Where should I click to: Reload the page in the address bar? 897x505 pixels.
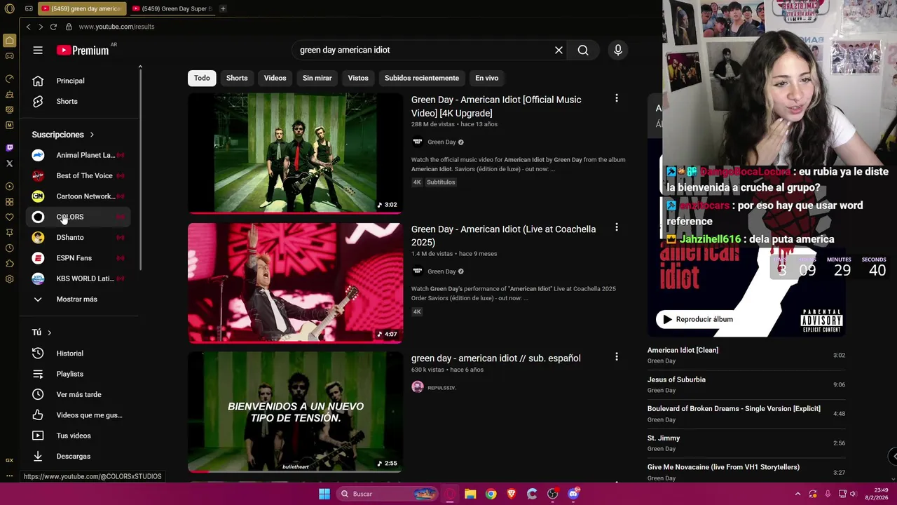tap(53, 27)
